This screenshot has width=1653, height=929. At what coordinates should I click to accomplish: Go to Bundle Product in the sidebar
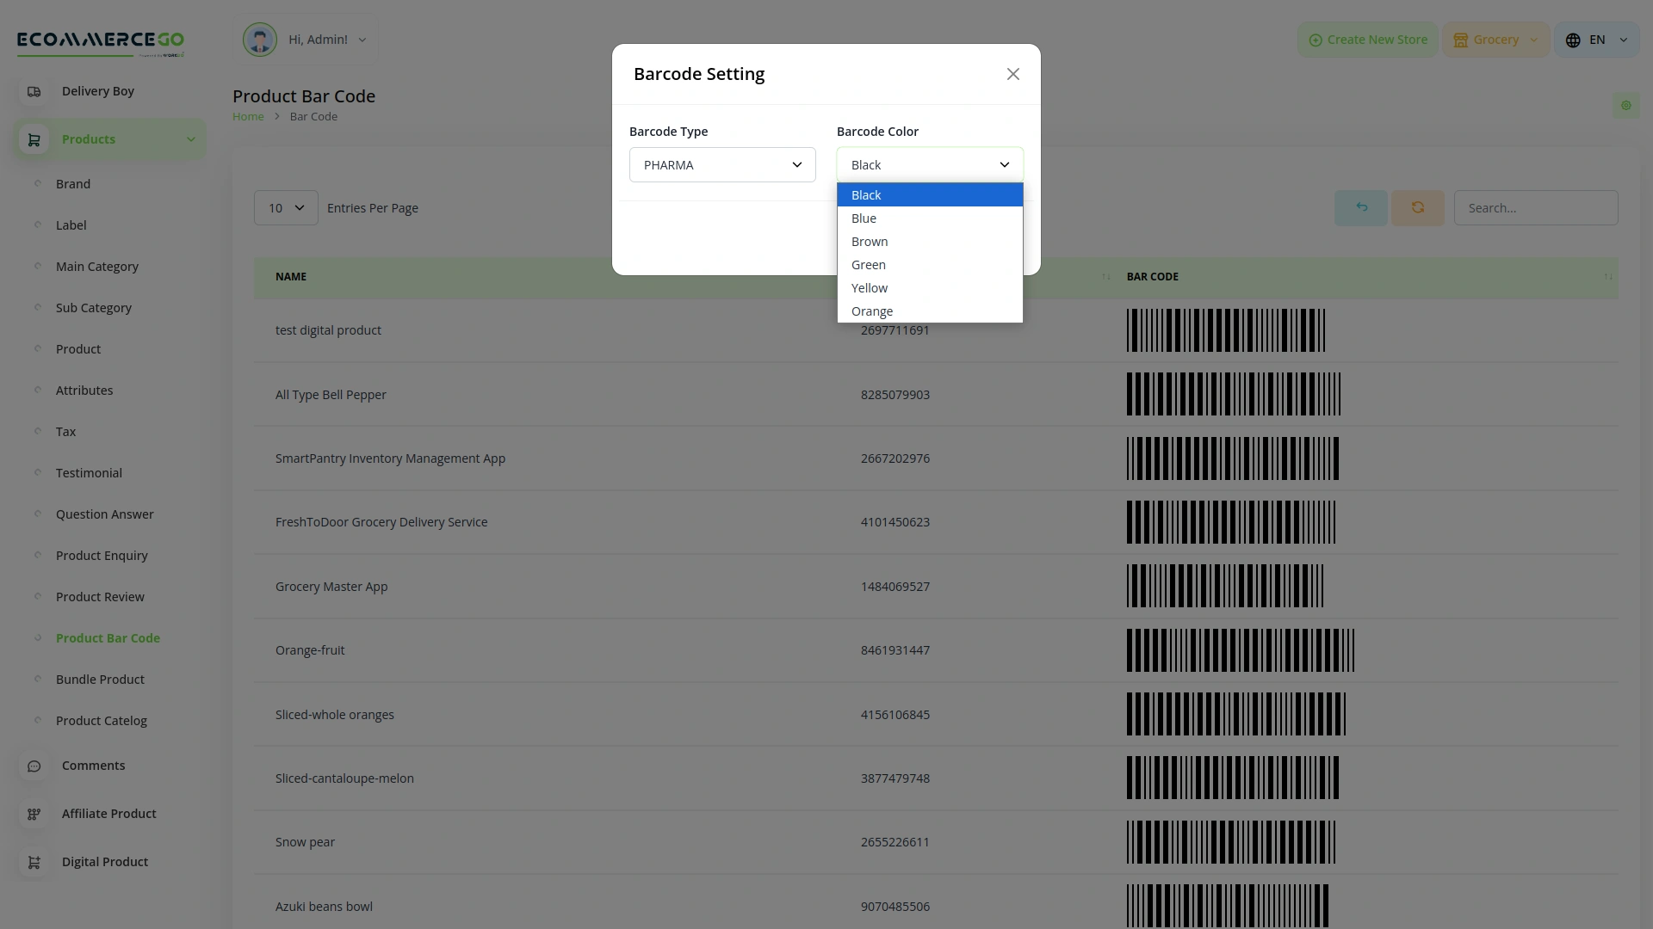100,679
